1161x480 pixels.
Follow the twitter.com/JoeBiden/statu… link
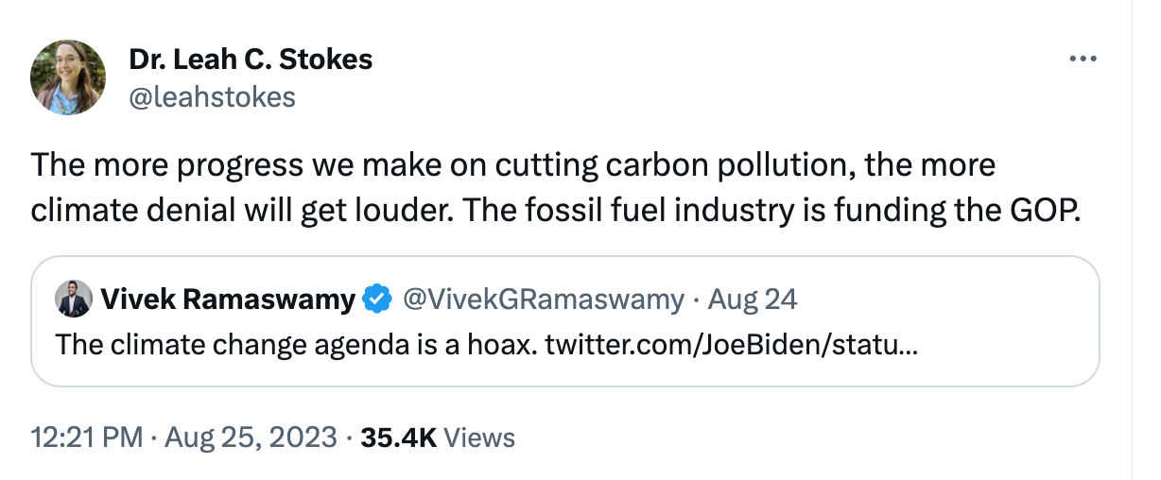point(730,343)
